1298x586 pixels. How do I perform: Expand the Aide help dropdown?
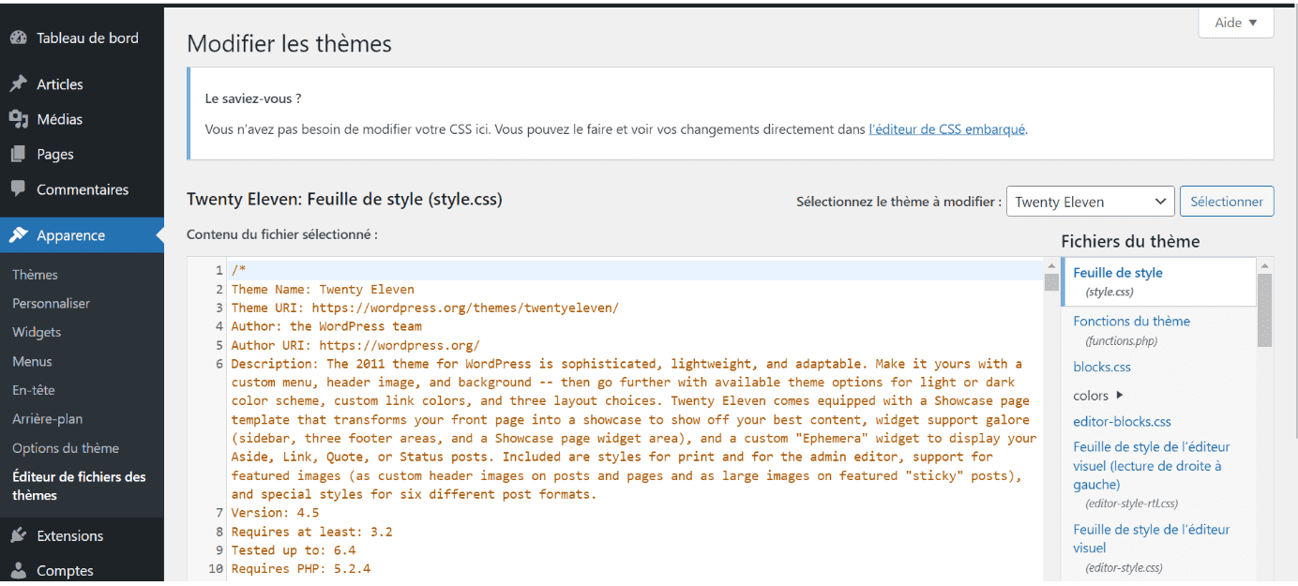1236,23
